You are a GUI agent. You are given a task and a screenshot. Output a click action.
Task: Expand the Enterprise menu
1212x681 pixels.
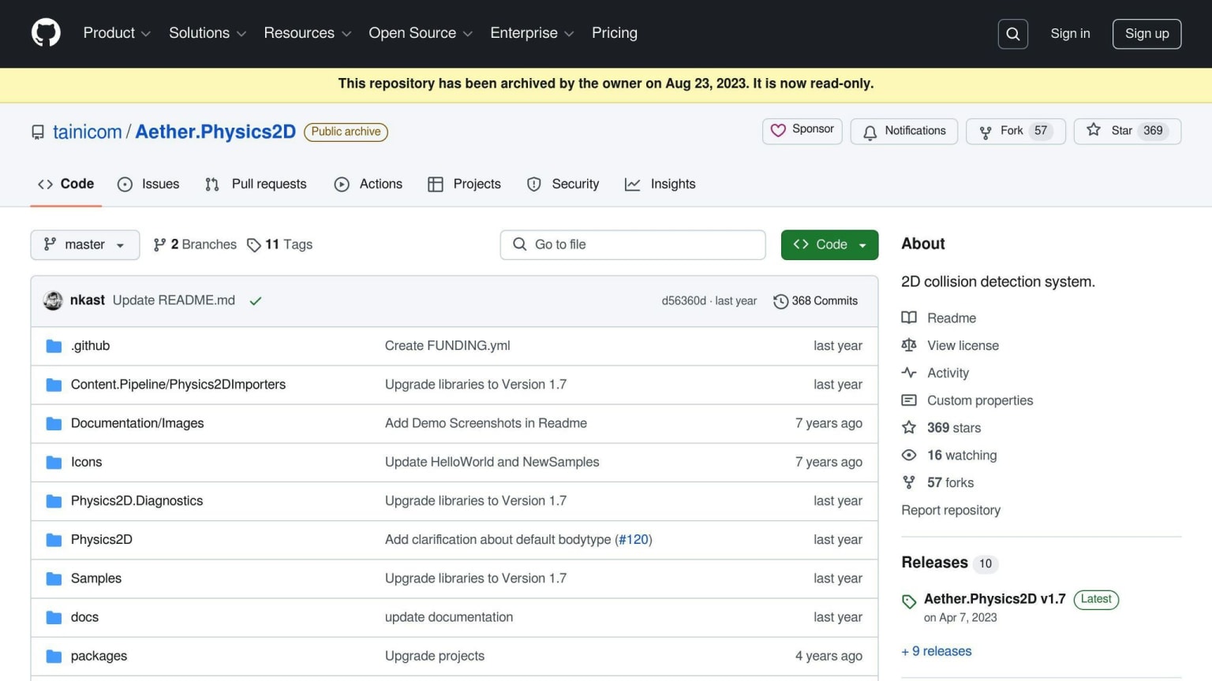coord(532,33)
